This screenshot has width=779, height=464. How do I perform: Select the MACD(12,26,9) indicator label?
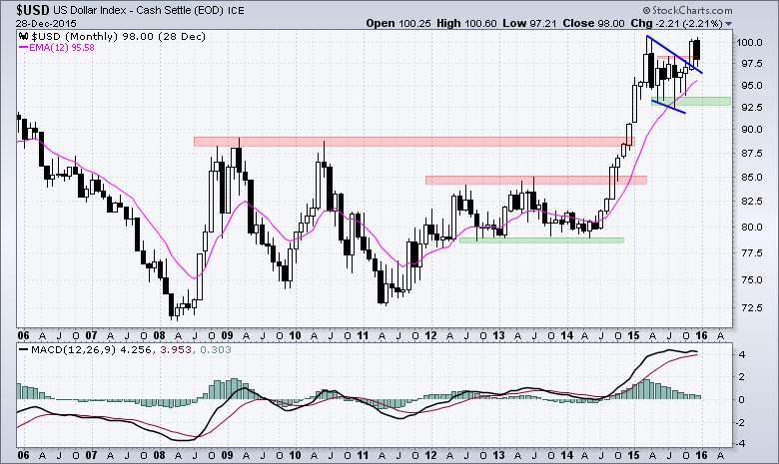point(72,350)
